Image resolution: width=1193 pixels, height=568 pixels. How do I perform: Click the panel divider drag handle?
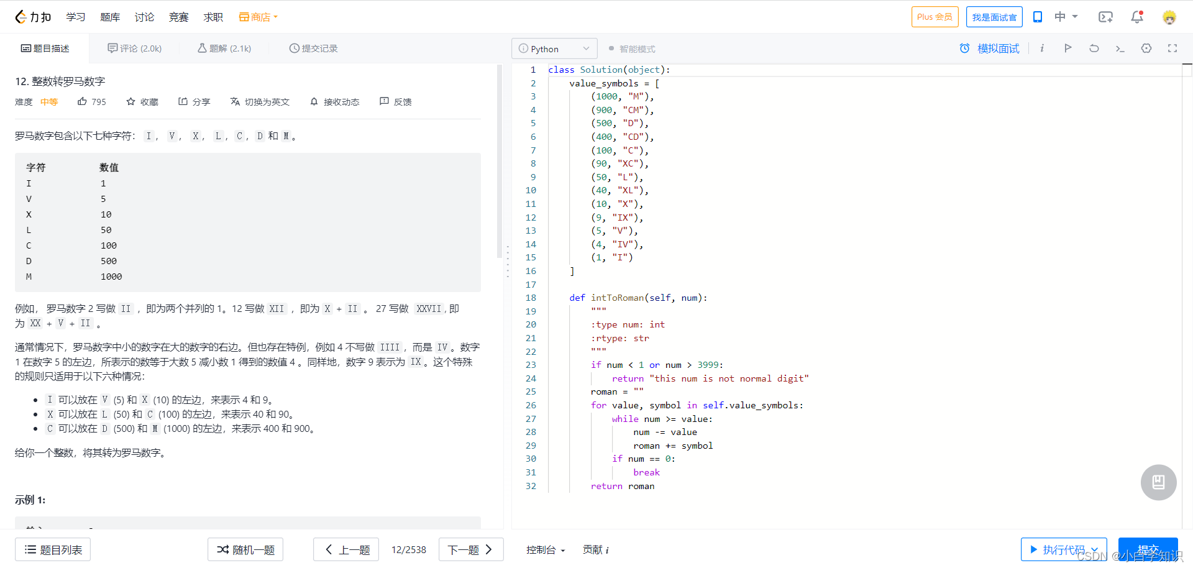(508, 261)
